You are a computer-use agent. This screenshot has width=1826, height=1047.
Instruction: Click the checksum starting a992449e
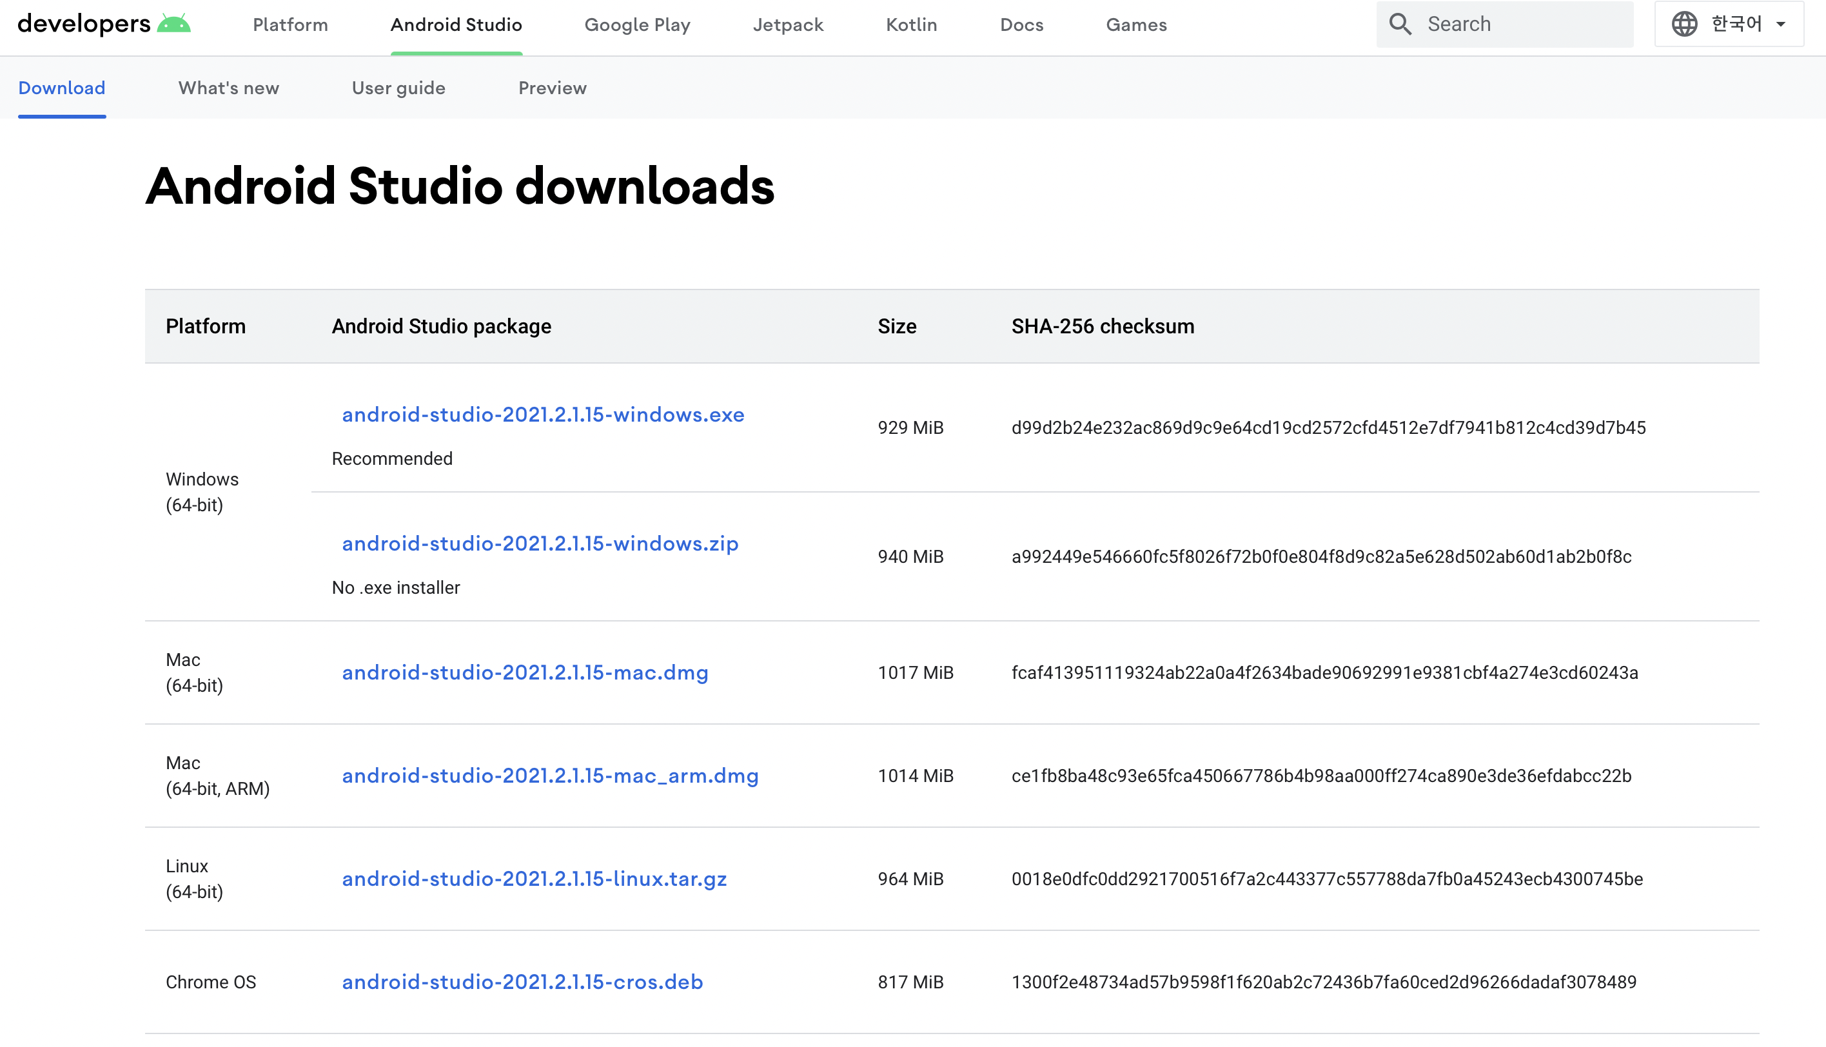click(1321, 556)
